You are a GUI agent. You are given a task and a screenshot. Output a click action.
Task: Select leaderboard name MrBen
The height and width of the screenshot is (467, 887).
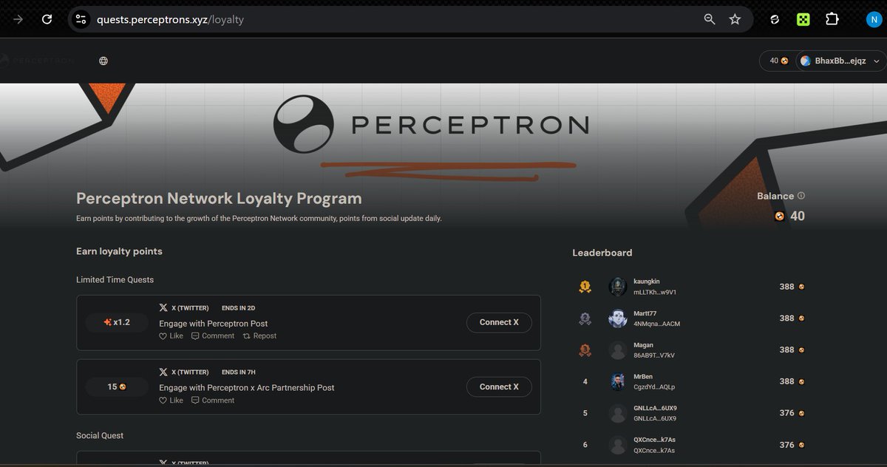click(x=643, y=377)
